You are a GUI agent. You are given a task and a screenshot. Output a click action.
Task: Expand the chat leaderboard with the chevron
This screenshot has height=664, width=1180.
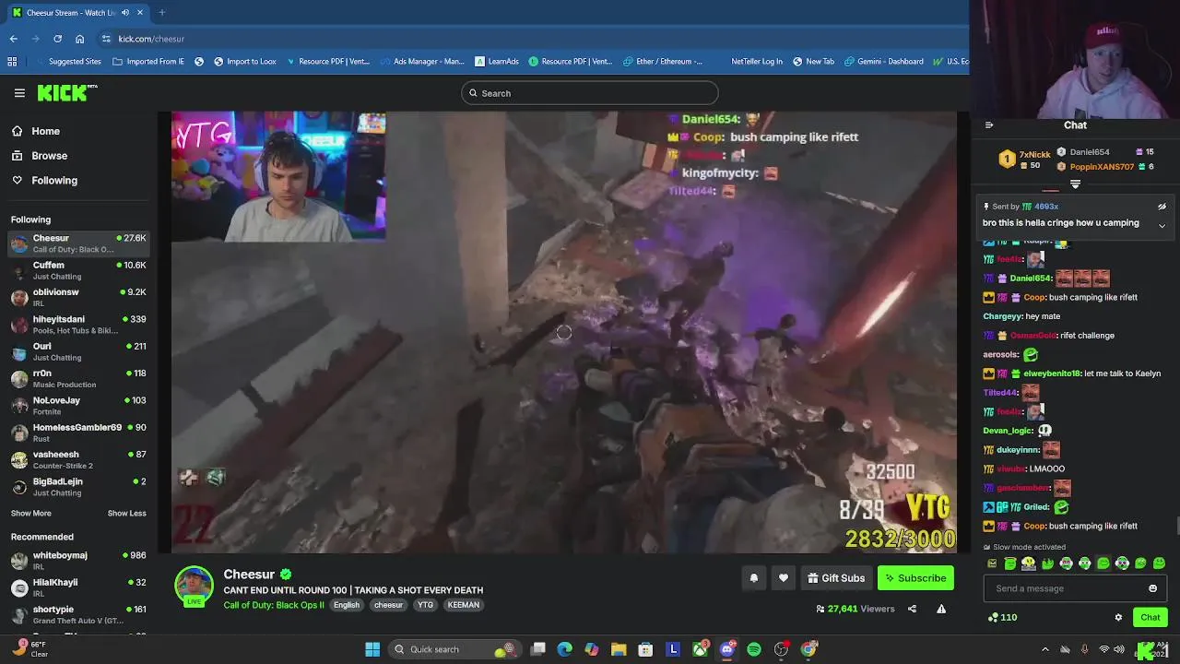(x=1075, y=184)
